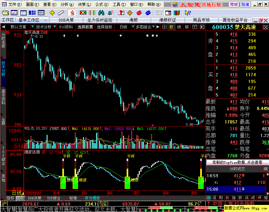
Task: Click the 选择指标 button
Action: pos(104,27)
